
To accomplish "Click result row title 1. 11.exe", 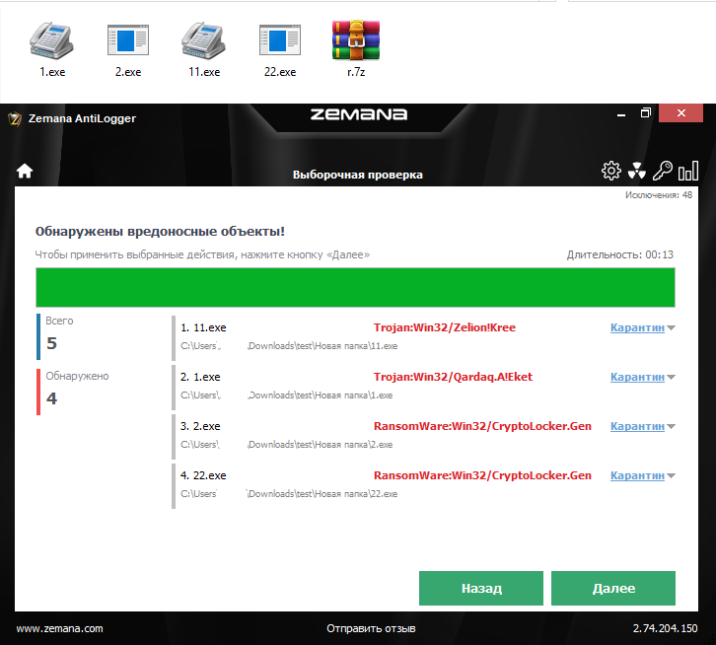I will pos(203,327).
